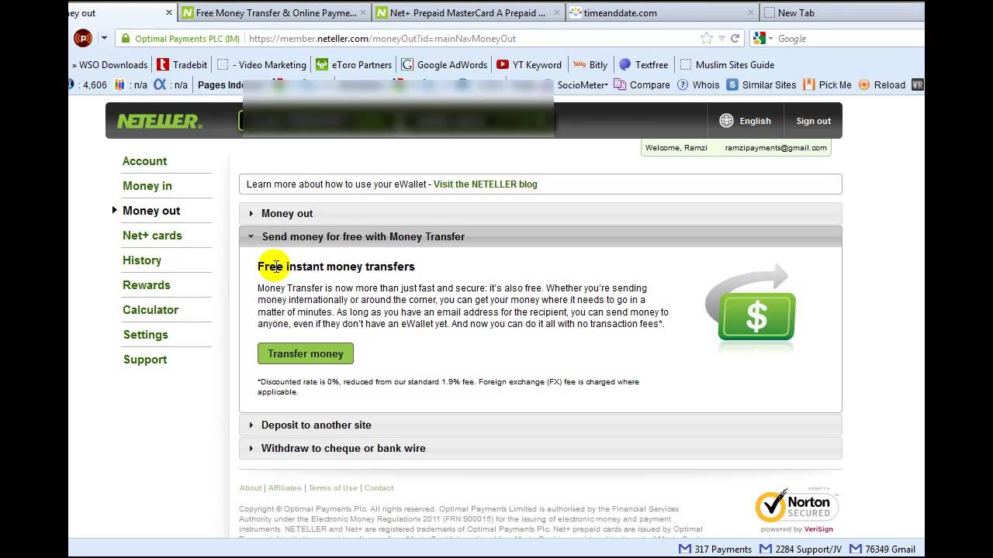Bookmark this page with the star icon
The width and height of the screenshot is (993, 558).
706,38
